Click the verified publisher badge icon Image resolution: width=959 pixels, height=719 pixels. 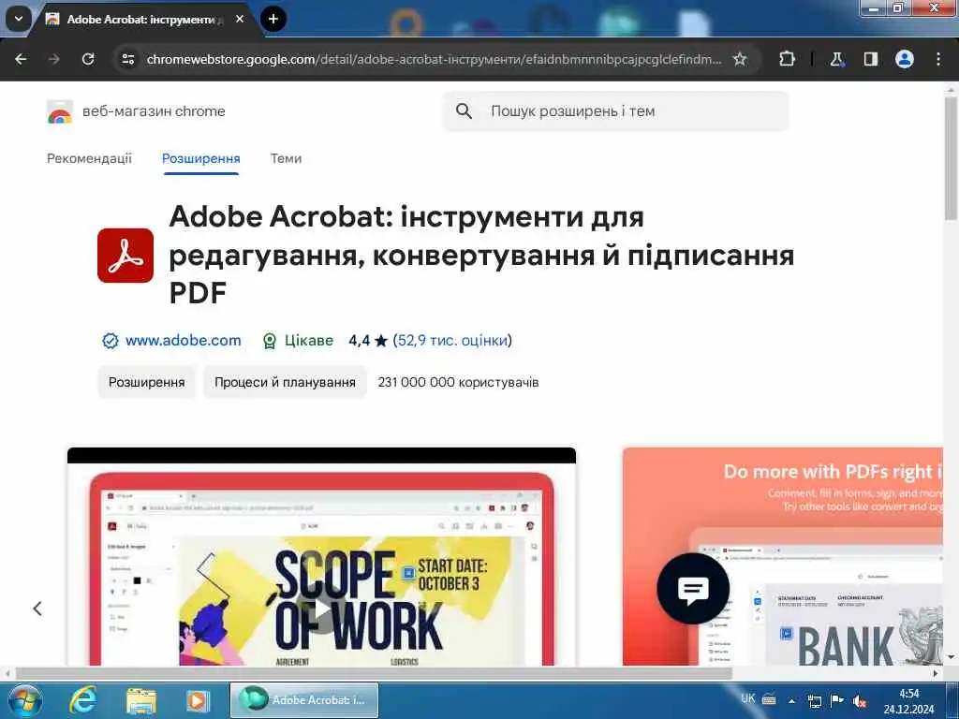point(111,341)
